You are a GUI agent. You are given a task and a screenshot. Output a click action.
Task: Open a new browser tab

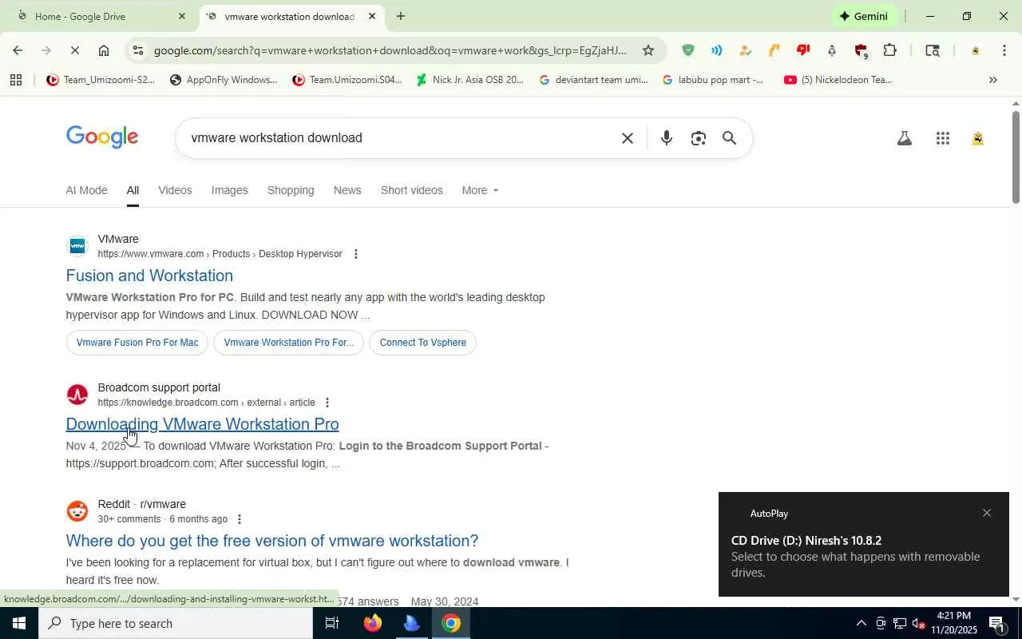(401, 16)
